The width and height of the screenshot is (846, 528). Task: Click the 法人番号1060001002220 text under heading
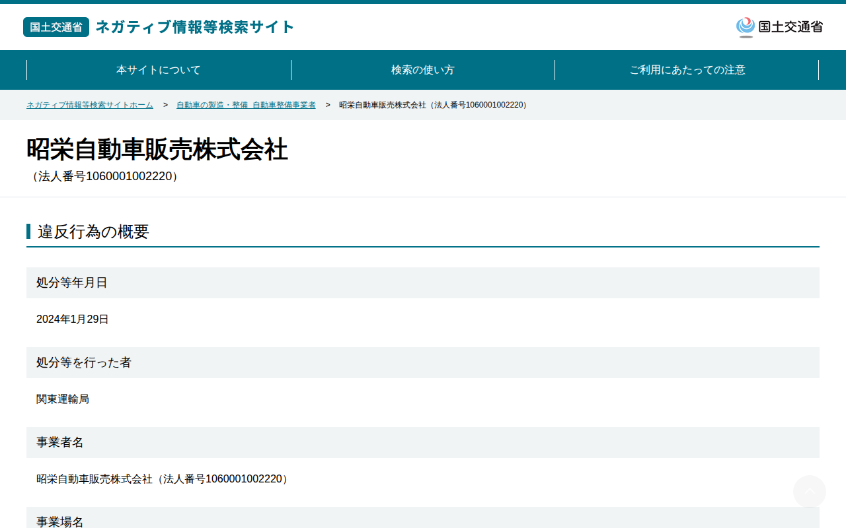click(104, 176)
